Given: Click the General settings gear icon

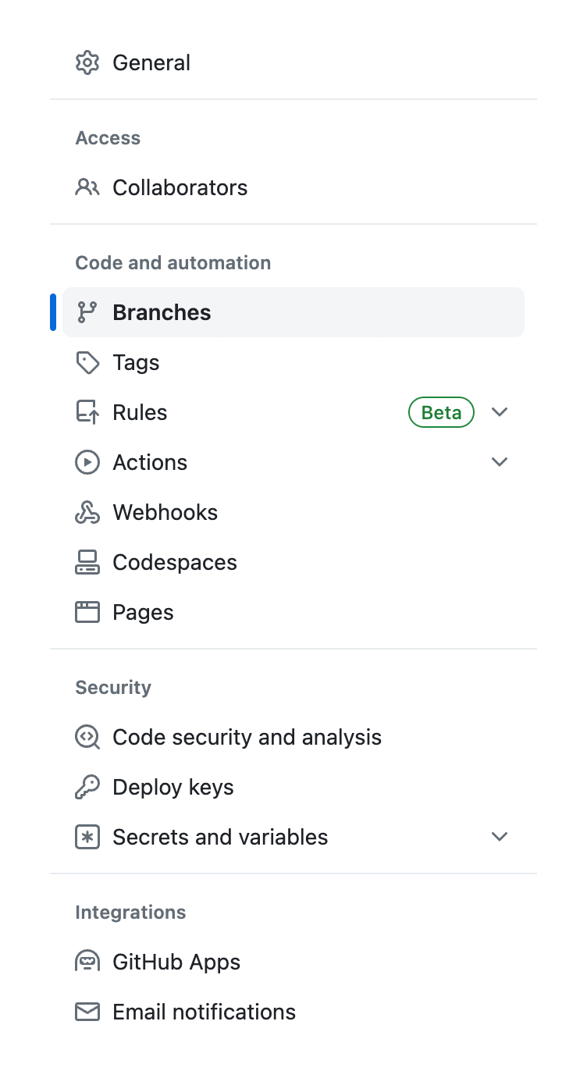Looking at the screenshot, I should 87,62.
